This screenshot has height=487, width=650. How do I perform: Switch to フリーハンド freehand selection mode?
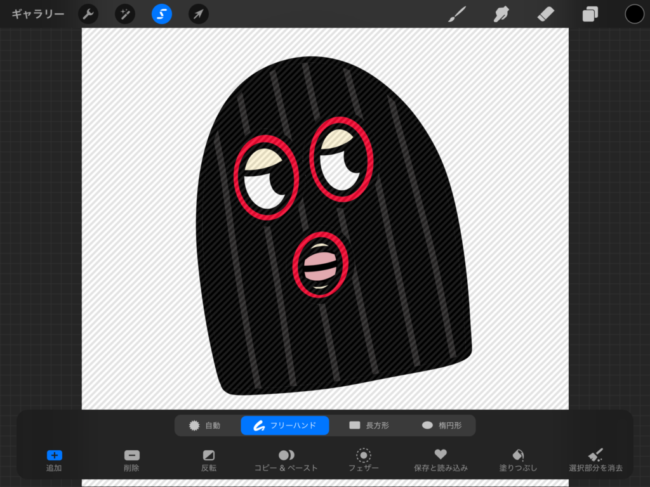click(x=285, y=425)
